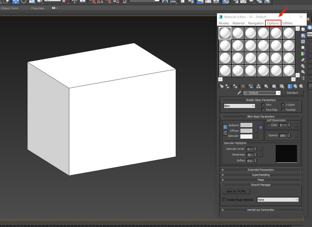Click the Put to Library icon

(266, 86)
